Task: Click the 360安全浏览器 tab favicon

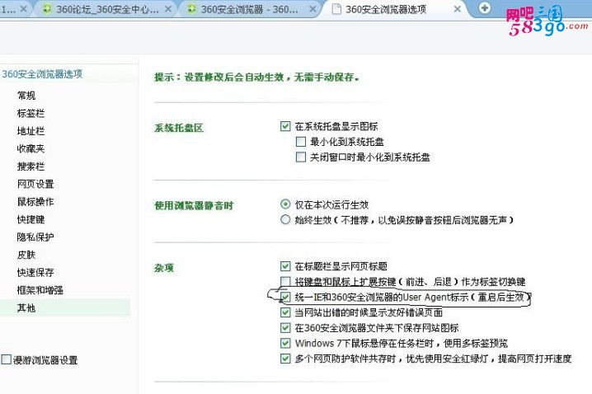Action: [192, 9]
